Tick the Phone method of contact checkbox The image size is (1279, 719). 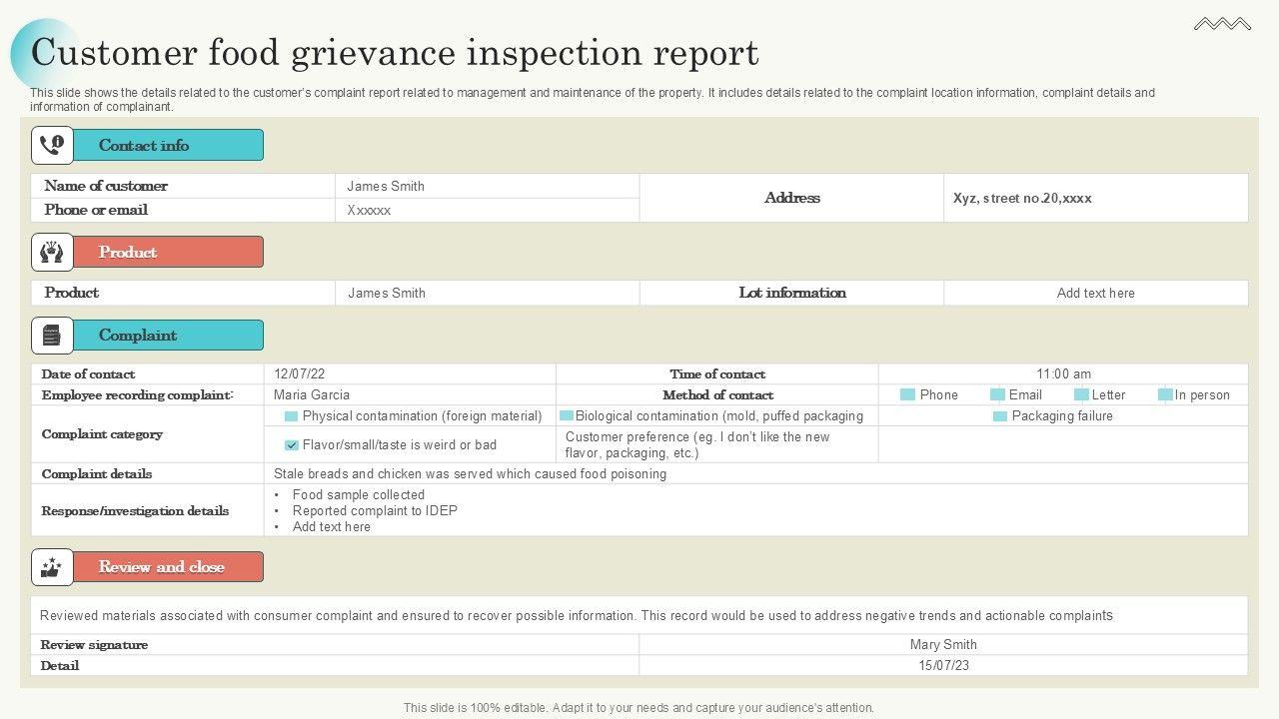[x=907, y=395]
